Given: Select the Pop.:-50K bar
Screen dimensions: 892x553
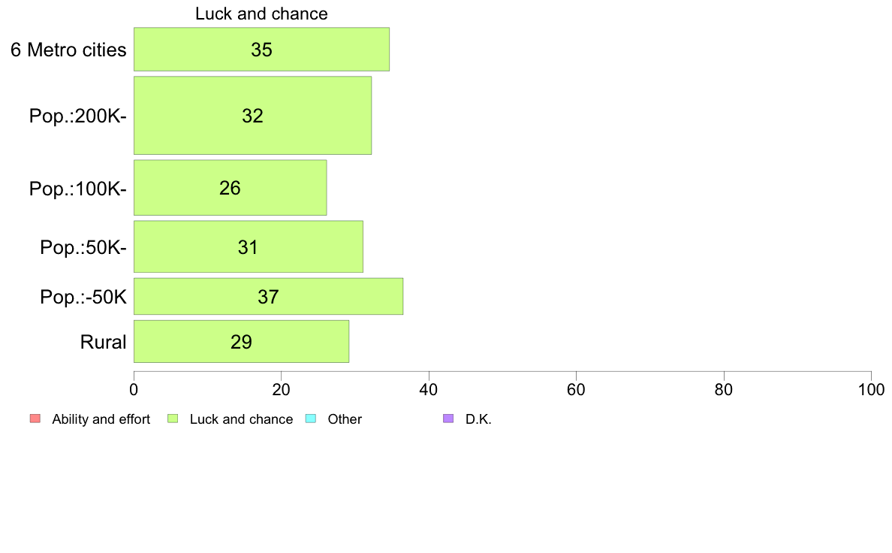Looking at the screenshot, I should pyautogui.click(x=268, y=297).
